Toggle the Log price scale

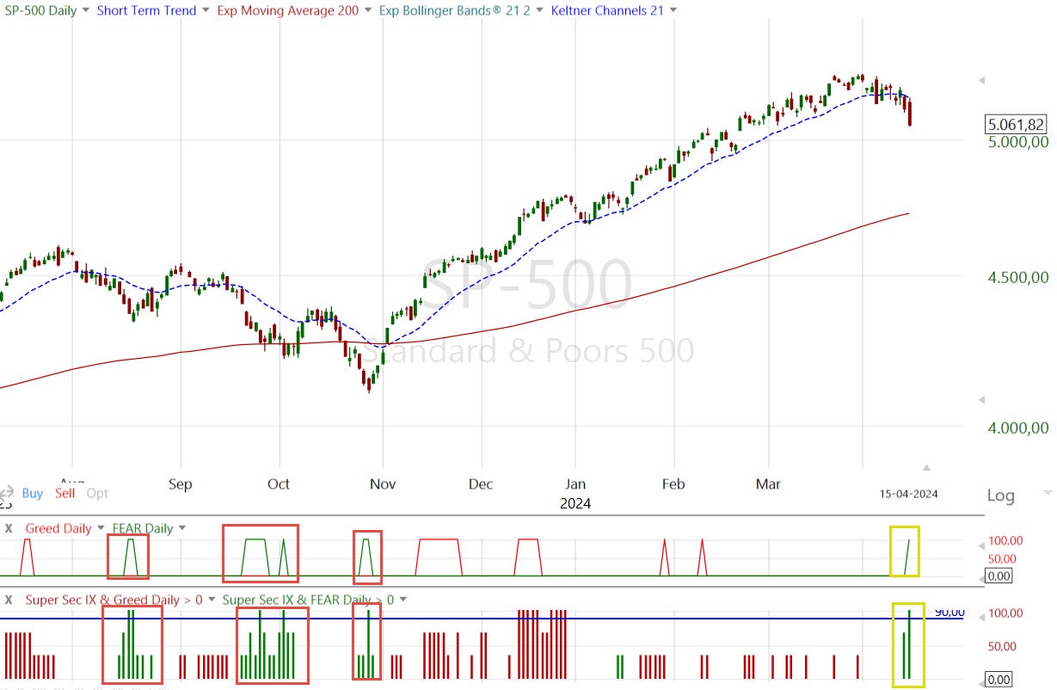1000,496
